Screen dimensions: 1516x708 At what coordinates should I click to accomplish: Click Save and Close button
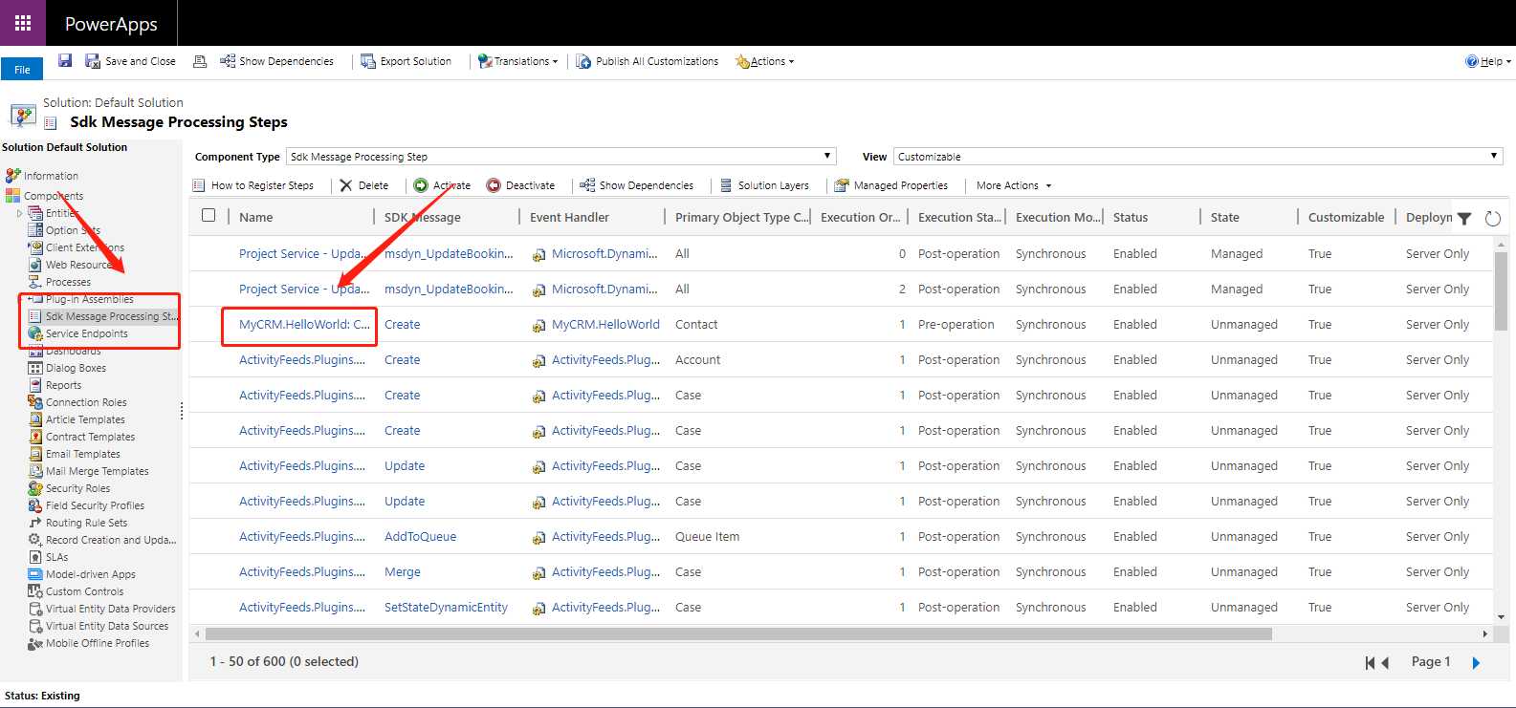tap(131, 61)
